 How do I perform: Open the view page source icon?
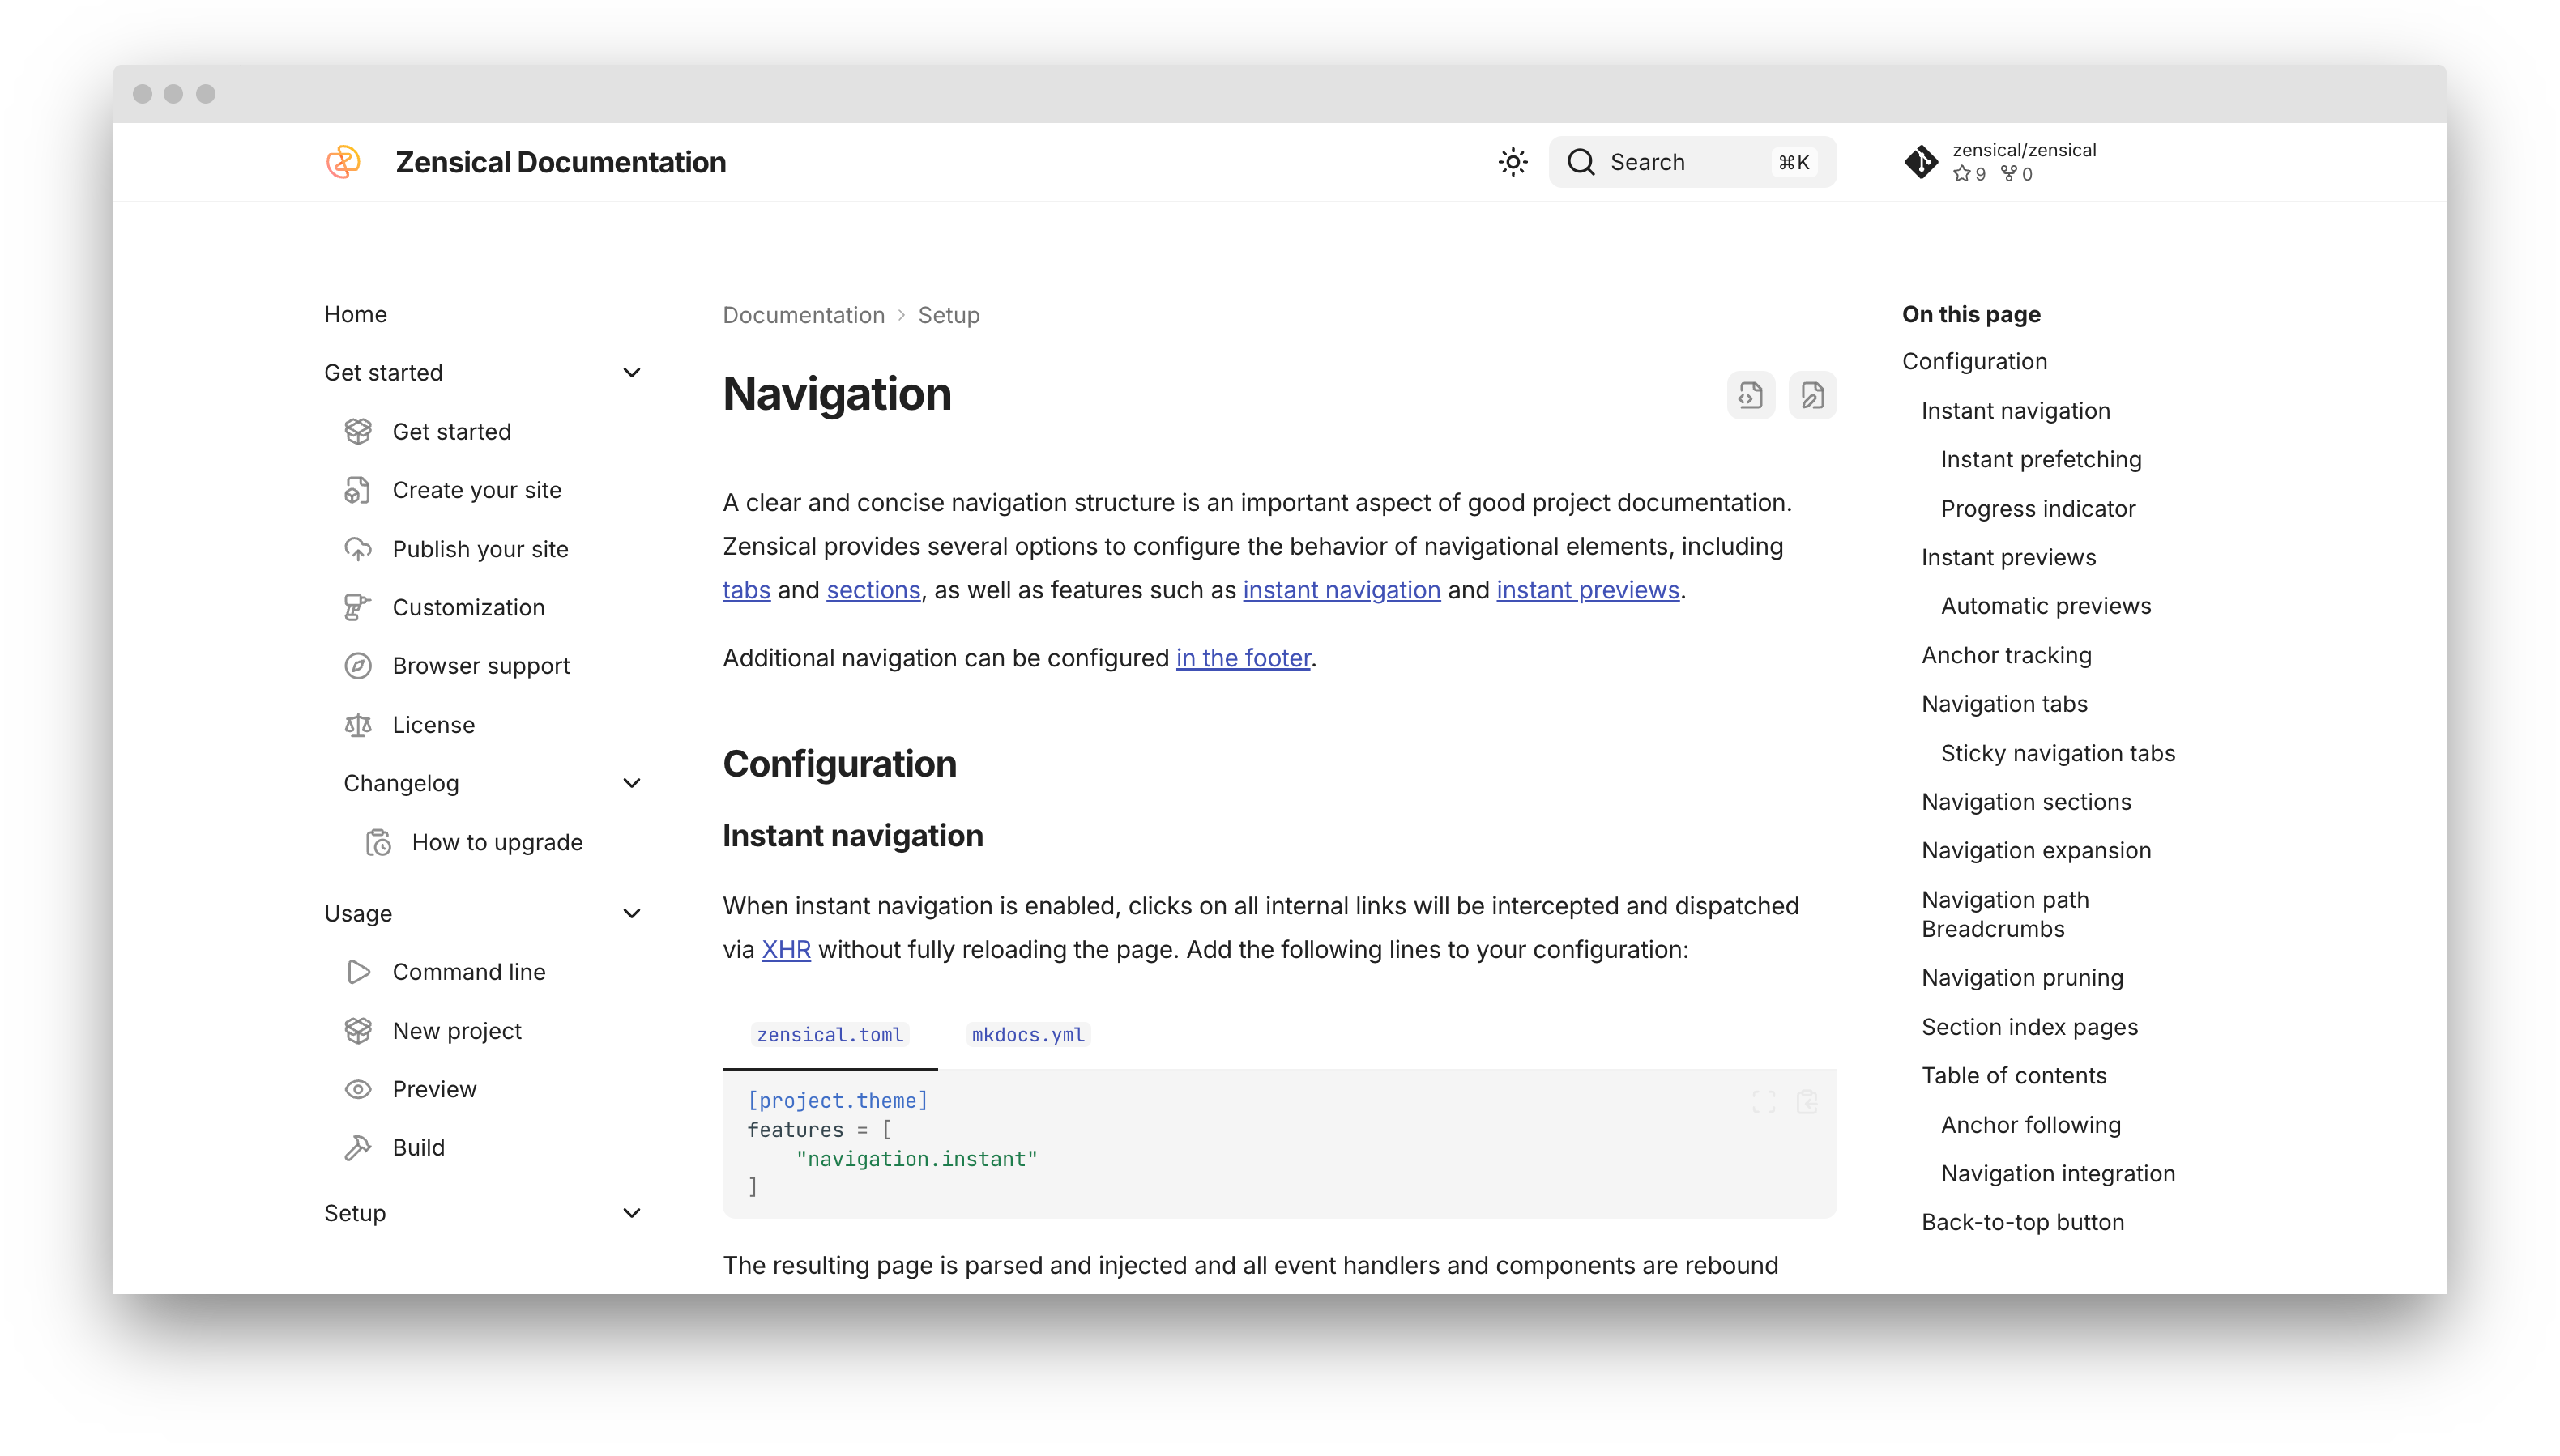point(1750,396)
